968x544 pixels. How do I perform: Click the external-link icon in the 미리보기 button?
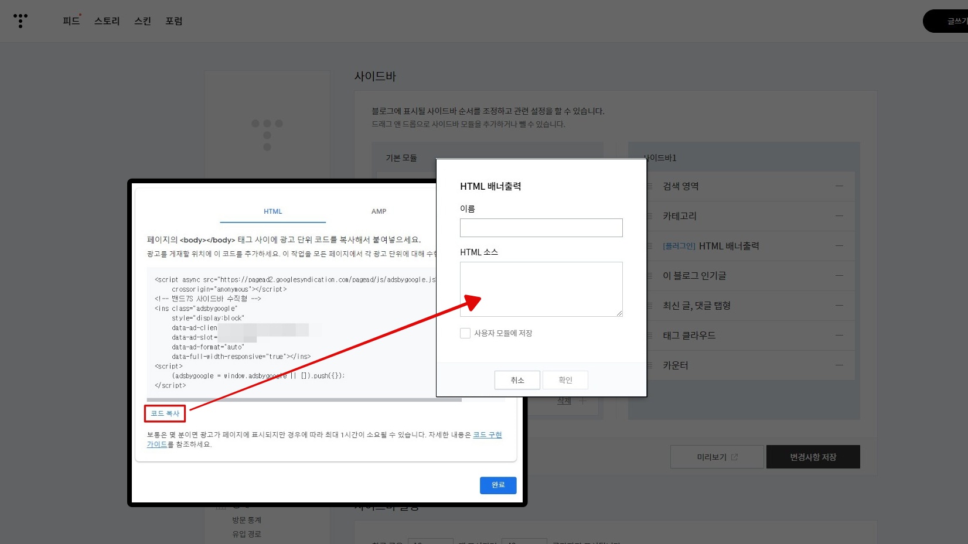point(734,457)
